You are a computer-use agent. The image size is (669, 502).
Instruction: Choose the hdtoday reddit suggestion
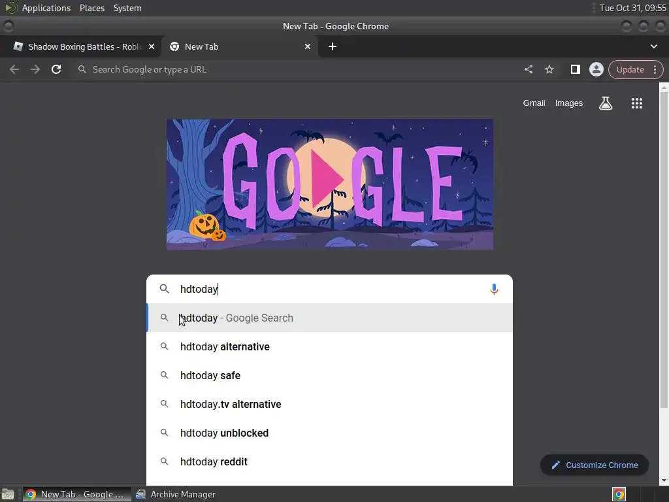coord(329,461)
